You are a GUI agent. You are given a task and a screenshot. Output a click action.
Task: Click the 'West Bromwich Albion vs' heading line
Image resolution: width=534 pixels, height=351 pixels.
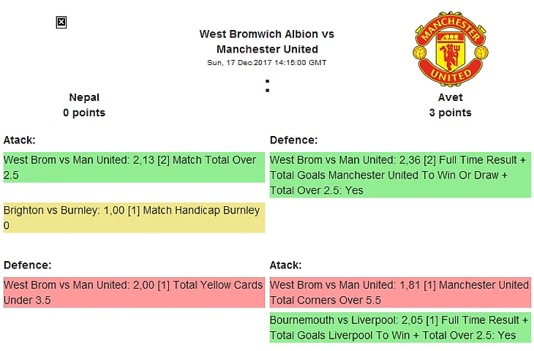[266, 34]
